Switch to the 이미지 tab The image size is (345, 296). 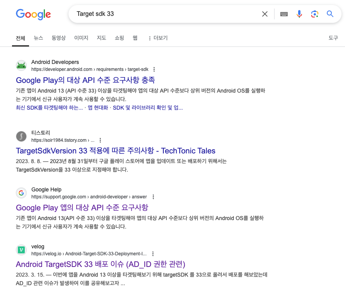[x=81, y=38]
